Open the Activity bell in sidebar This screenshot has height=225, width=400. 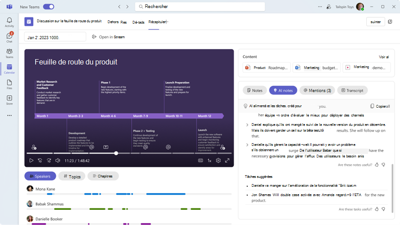(x=9, y=22)
